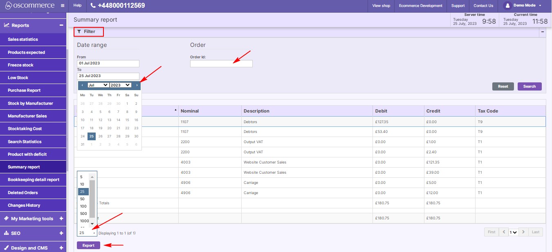Open the Demo Mode dropdown arrow
552x252 pixels.
coord(540,6)
